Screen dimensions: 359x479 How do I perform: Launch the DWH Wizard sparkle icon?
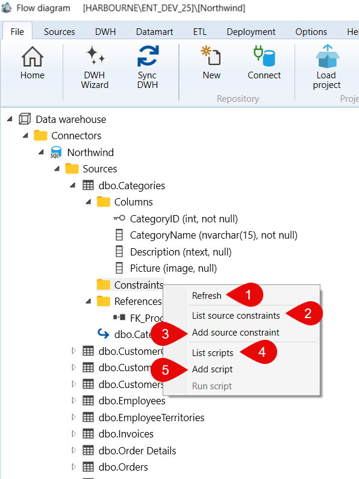coord(95,55)
